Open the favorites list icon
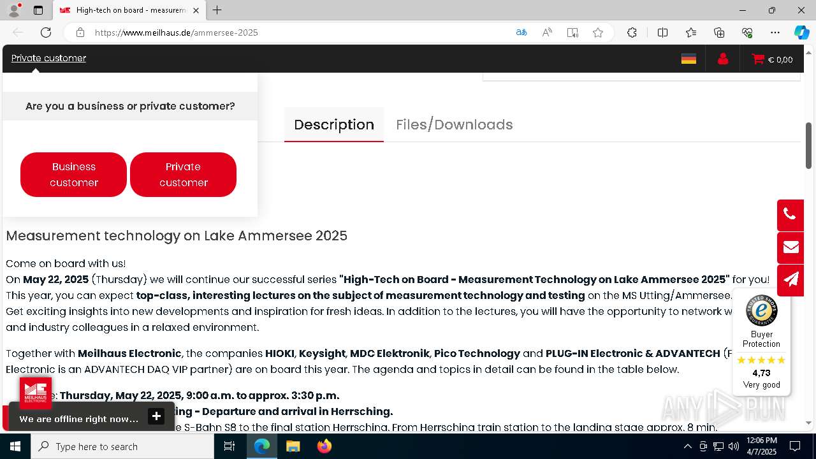 (691, 33)
